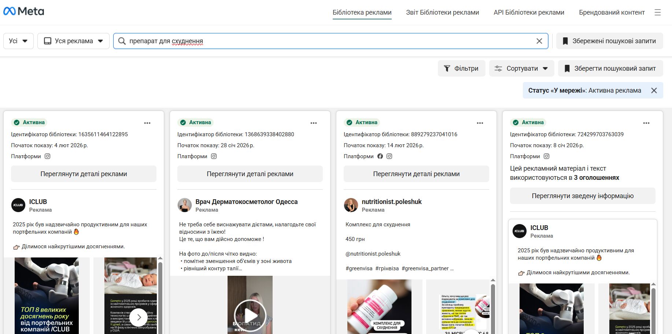Click Врач Дерматокосметолог Одесса avatar
672x334 pixels.
(185, 205)
